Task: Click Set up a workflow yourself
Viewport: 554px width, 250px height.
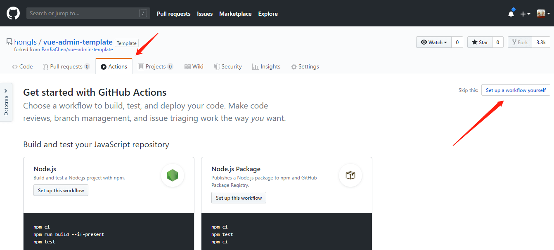Action: click(x=516, y=90)
